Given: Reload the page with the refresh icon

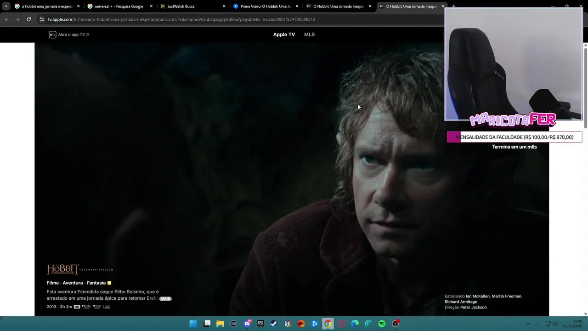Looking at the screenshot, I should [28, 19].
